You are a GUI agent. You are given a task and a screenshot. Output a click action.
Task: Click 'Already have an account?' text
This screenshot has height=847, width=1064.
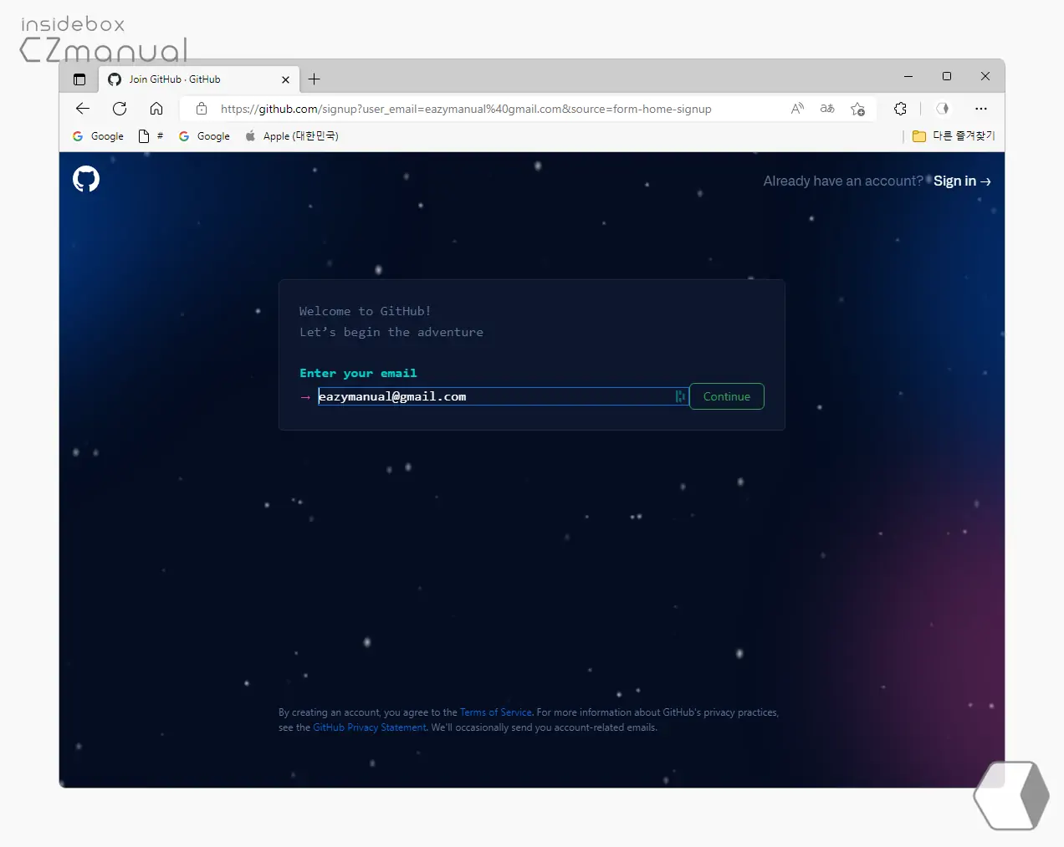(x=843, y=181)
